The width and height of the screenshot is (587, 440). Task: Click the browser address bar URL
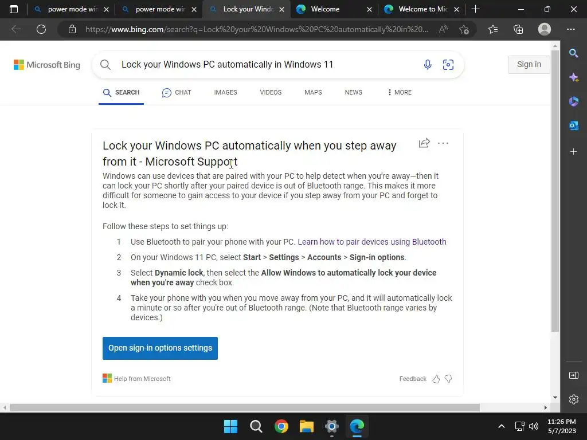tap(256, 29)
